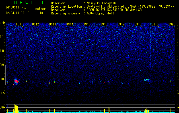
Task: Click the elongated meteor echo before 0319
Action: click(x=147, y=80)
